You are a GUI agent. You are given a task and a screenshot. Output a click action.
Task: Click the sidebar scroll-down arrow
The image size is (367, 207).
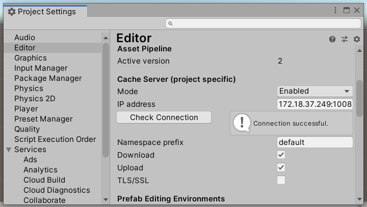click(x=106, y=199)
